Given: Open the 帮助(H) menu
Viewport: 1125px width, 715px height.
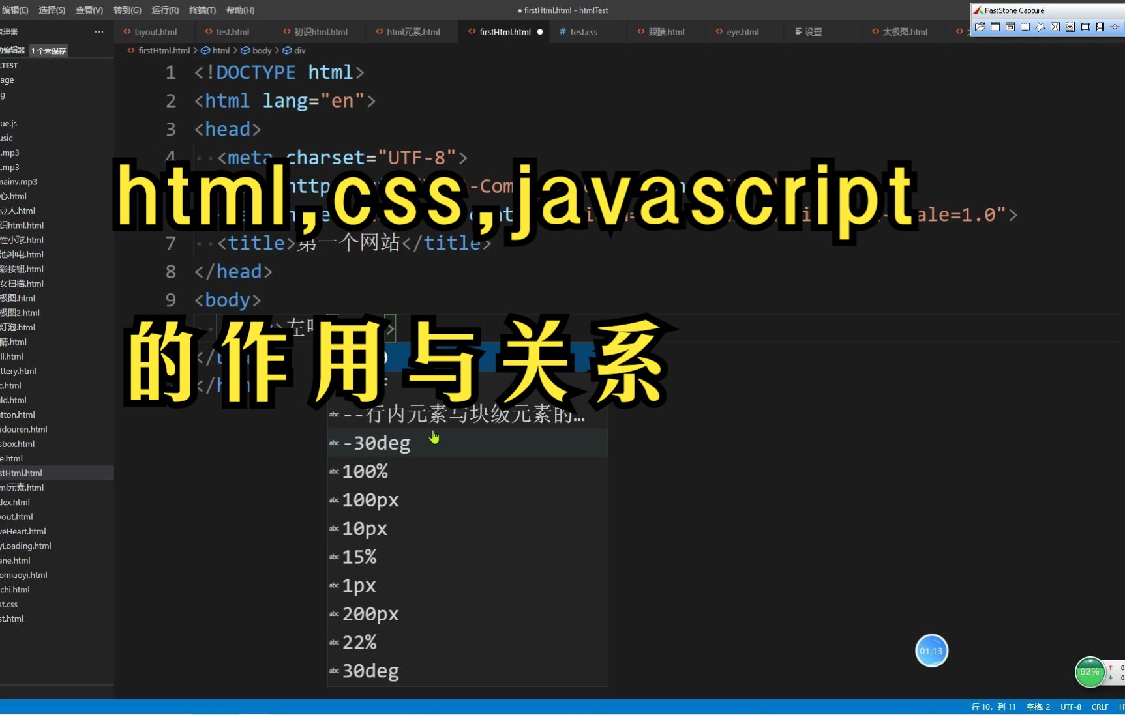Looking at the screenshot, I should pyautogui.click(x=240, y=10).
